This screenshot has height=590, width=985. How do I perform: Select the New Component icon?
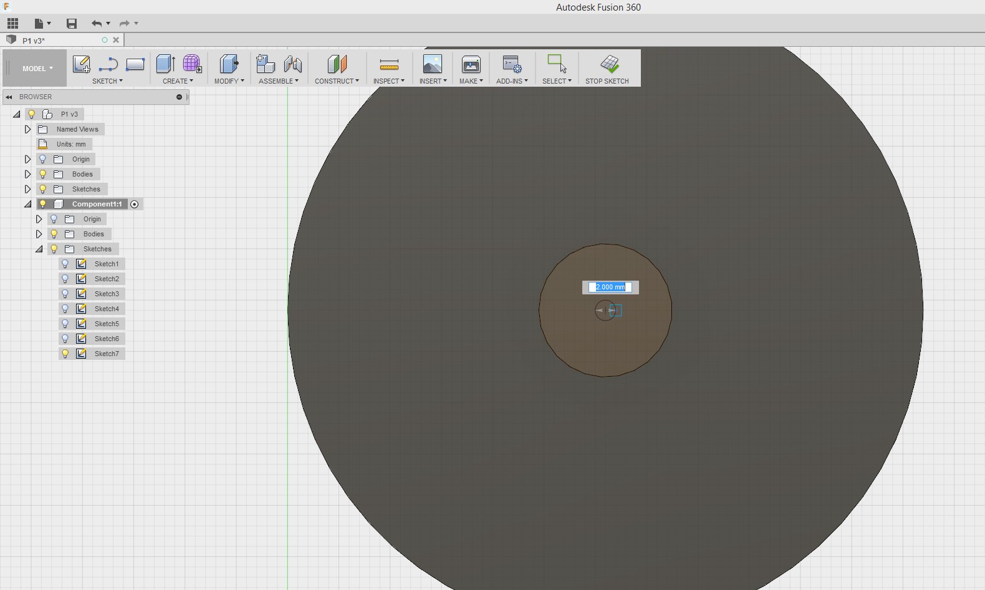(x=266, y=64)
